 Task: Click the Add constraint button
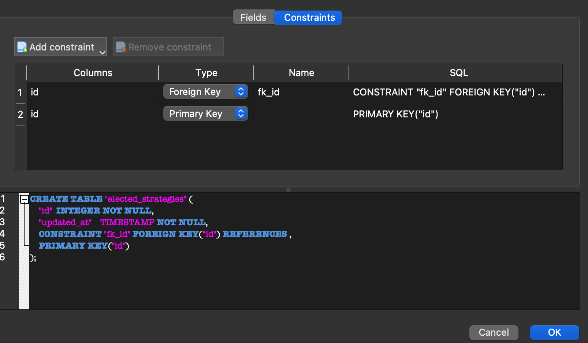click(59, 47)
